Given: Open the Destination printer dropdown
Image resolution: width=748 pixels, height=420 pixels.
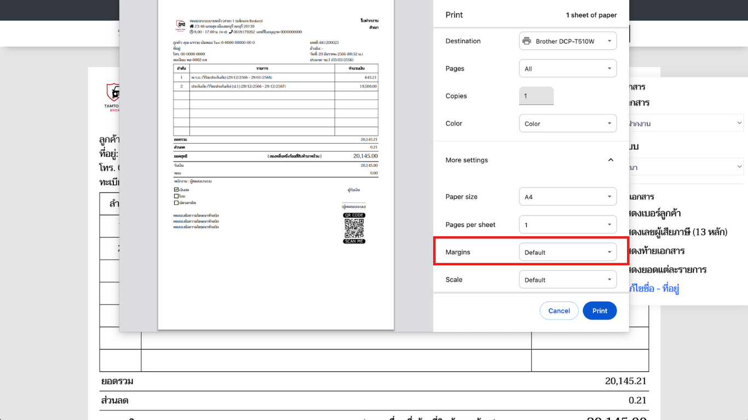Looking at the screenshot, I should 567,41.
